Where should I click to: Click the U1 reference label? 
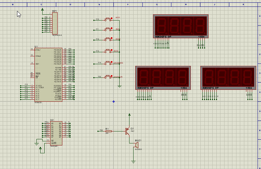(36, 46)
